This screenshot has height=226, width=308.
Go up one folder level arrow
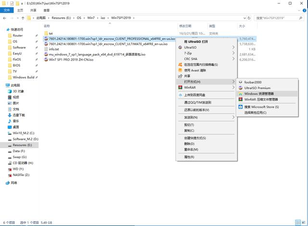point(23,18)
